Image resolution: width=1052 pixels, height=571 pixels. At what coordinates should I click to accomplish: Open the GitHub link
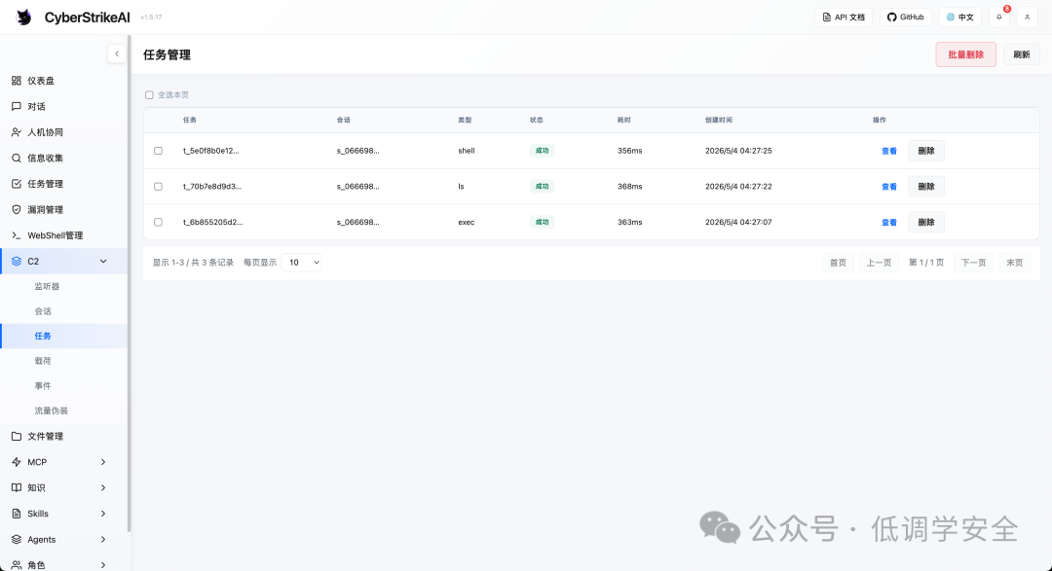905,18
